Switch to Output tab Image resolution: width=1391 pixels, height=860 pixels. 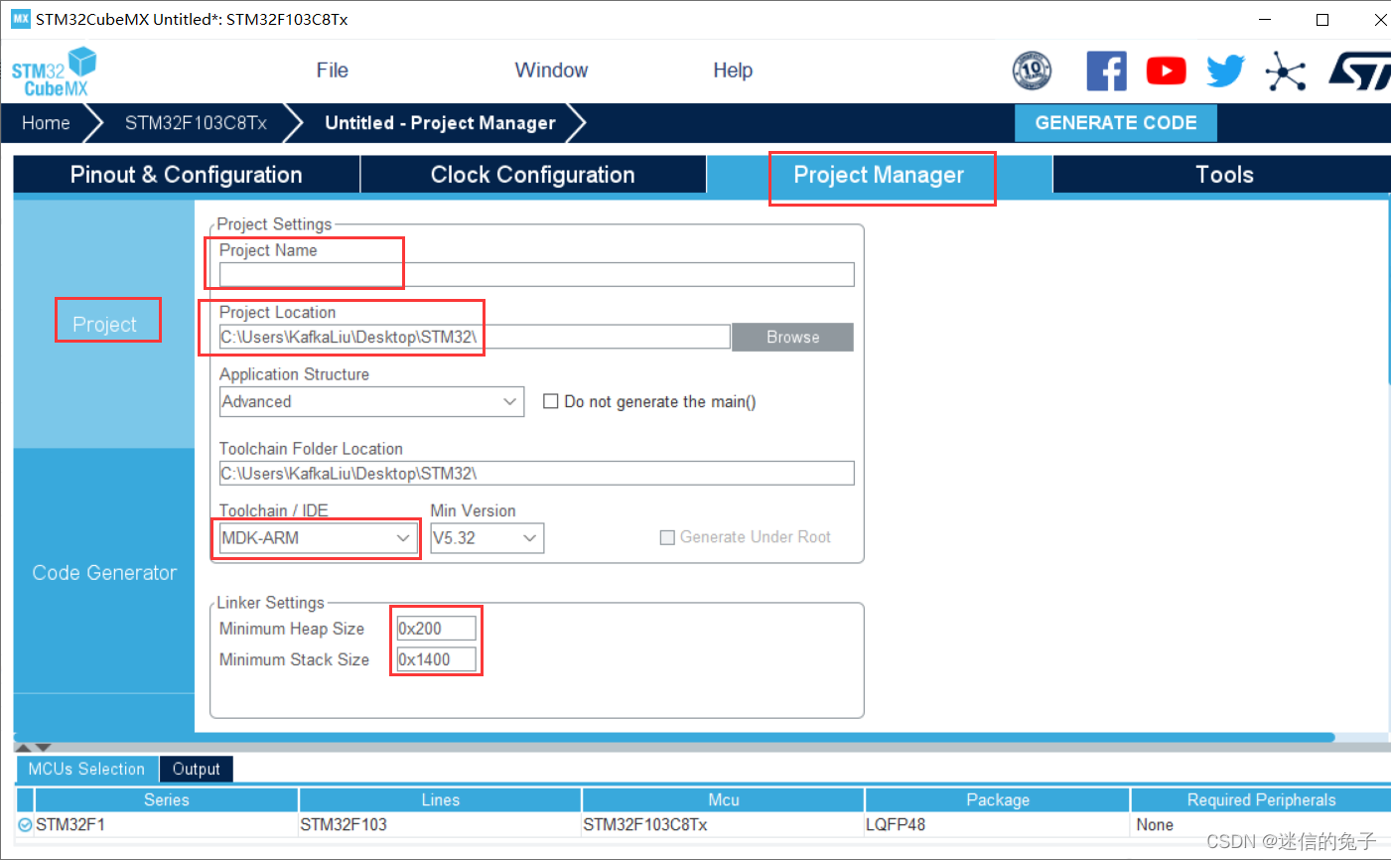(x=196, y=769)
